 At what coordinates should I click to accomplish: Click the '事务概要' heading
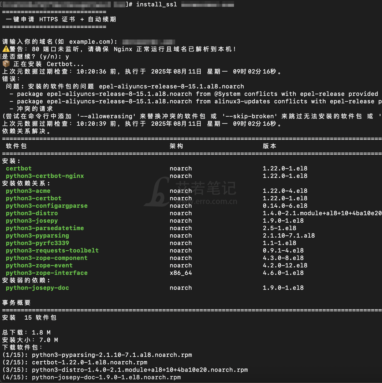[16, 303]
